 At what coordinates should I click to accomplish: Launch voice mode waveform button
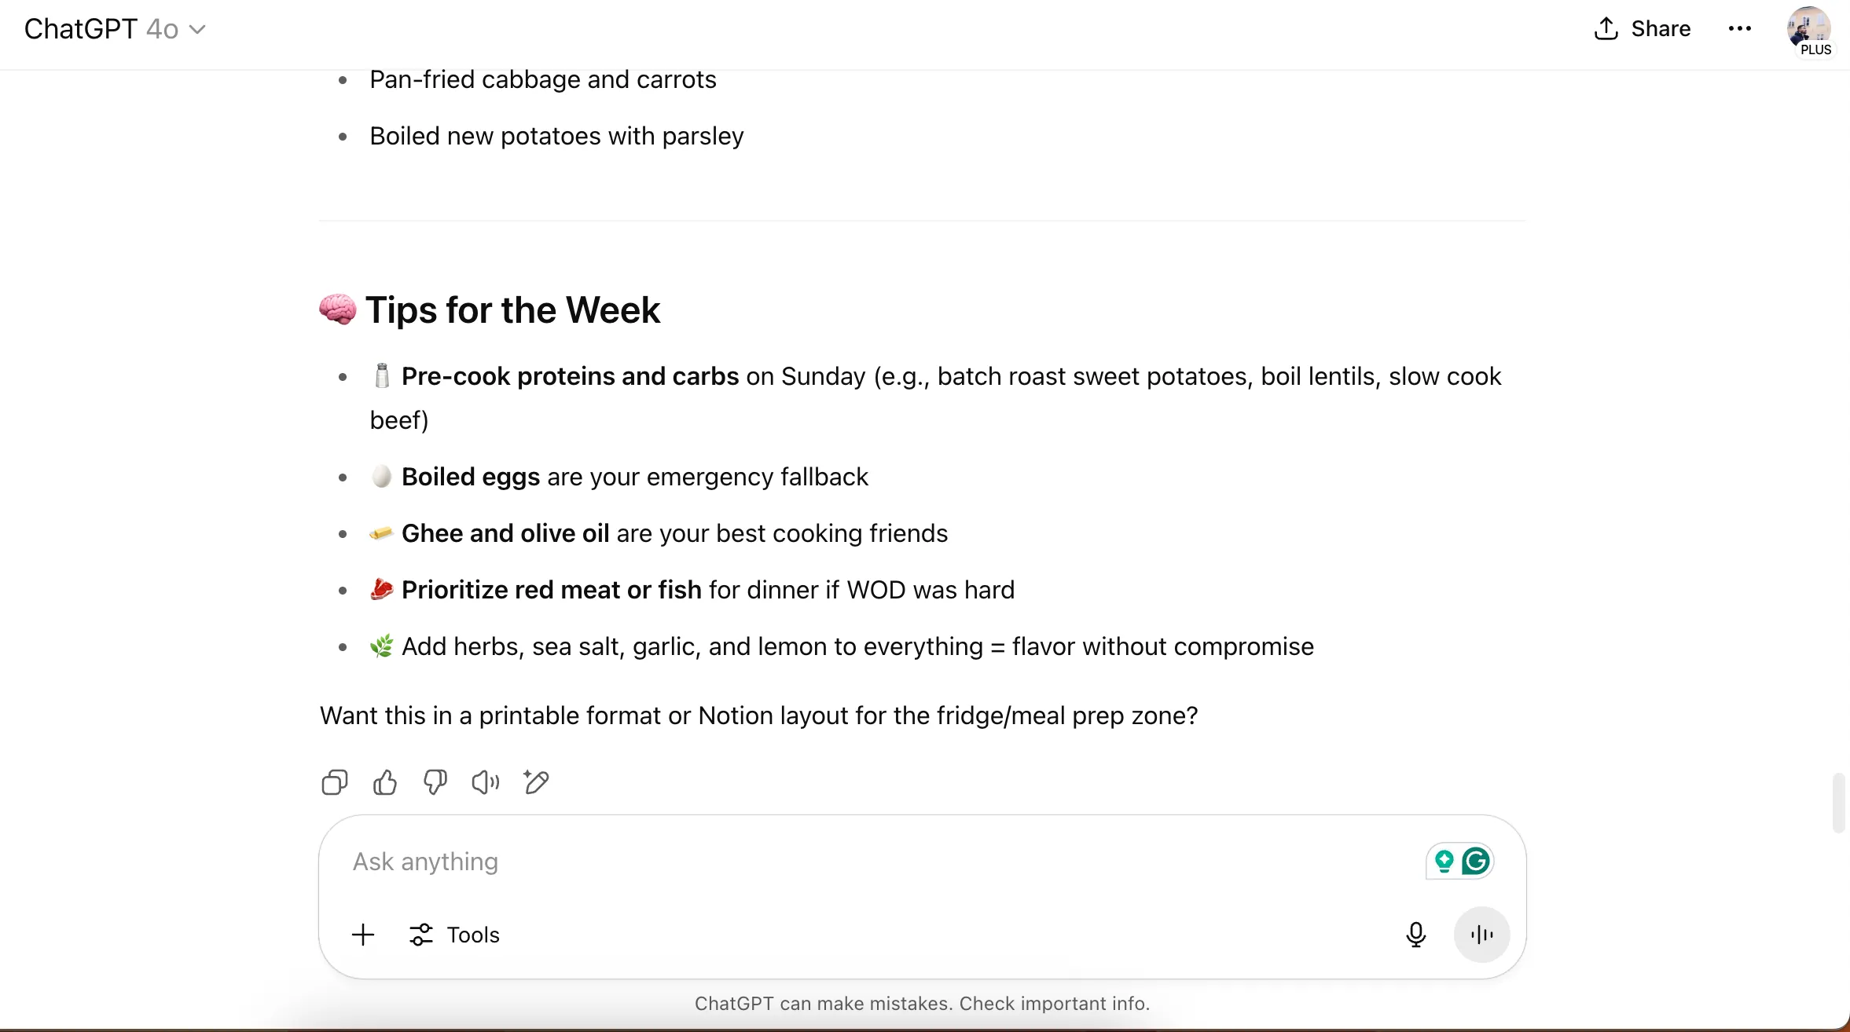tap(1481, 935)
